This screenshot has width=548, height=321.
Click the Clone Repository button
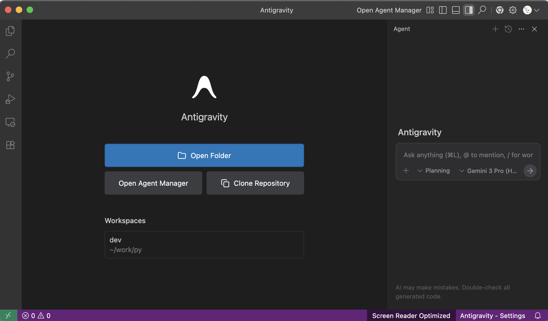(x=255, y=183)
